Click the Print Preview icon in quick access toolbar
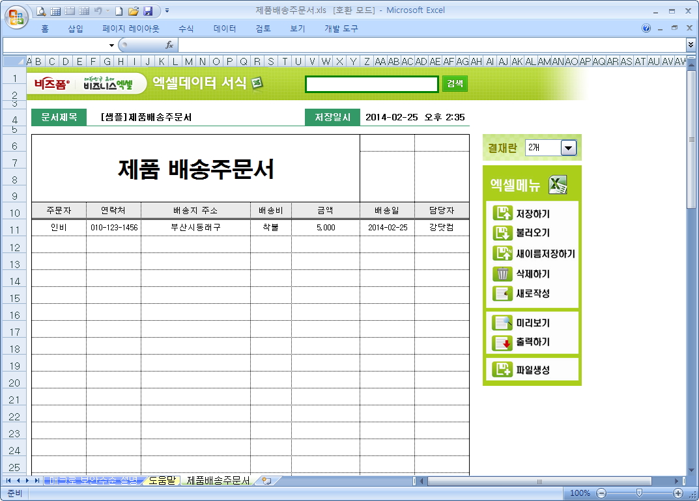 point(42,10)
